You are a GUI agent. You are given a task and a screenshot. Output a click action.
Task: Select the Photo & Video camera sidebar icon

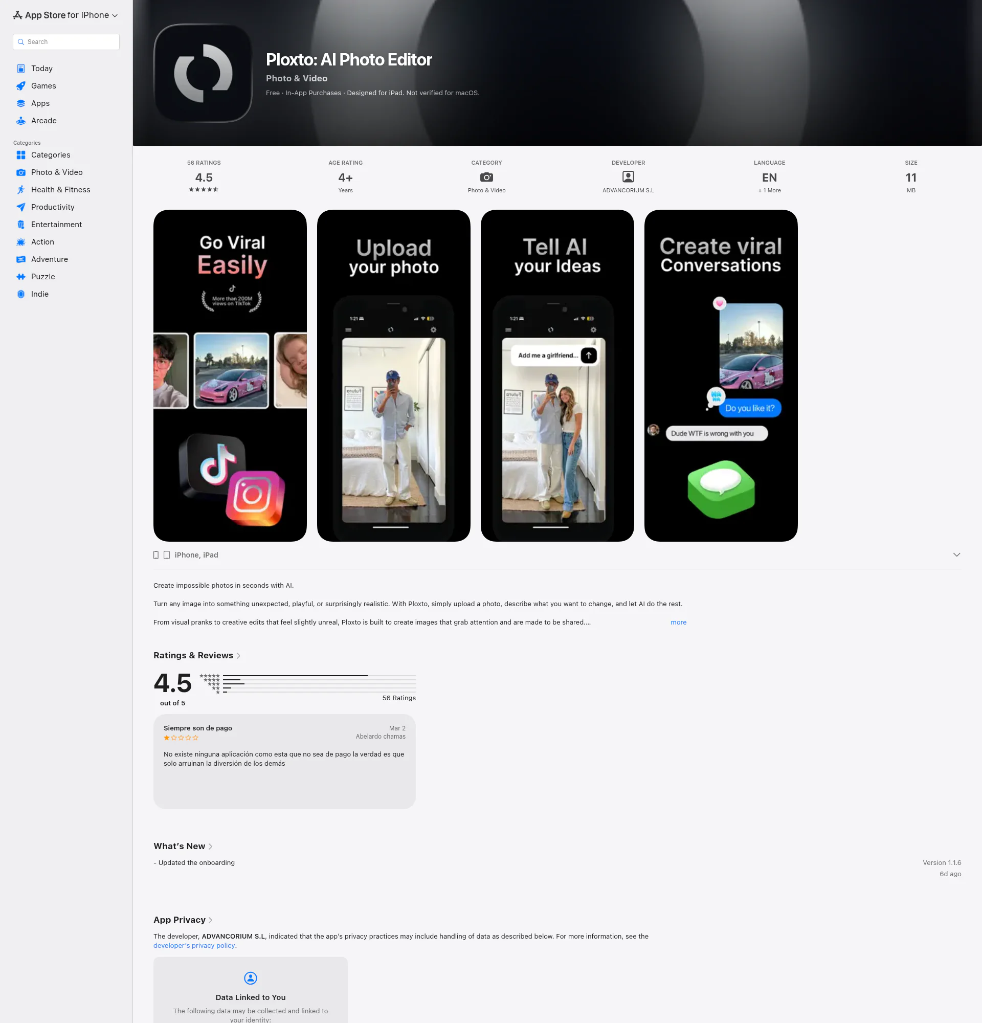[21, 172]
